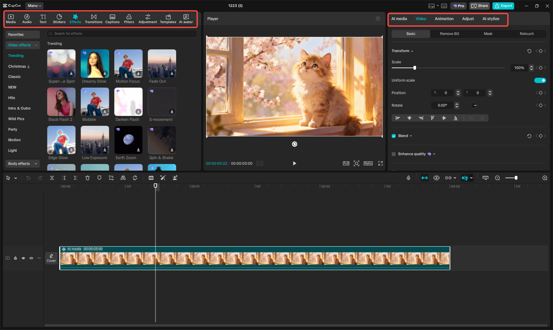
Task: Open the Captions panel
Action: click(x=112, y=18)
